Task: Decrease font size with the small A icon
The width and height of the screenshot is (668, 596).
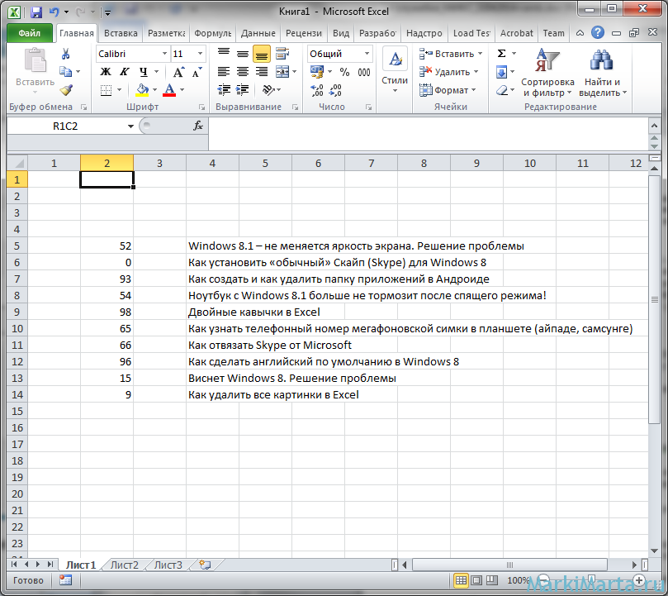Action: (197, 72)
